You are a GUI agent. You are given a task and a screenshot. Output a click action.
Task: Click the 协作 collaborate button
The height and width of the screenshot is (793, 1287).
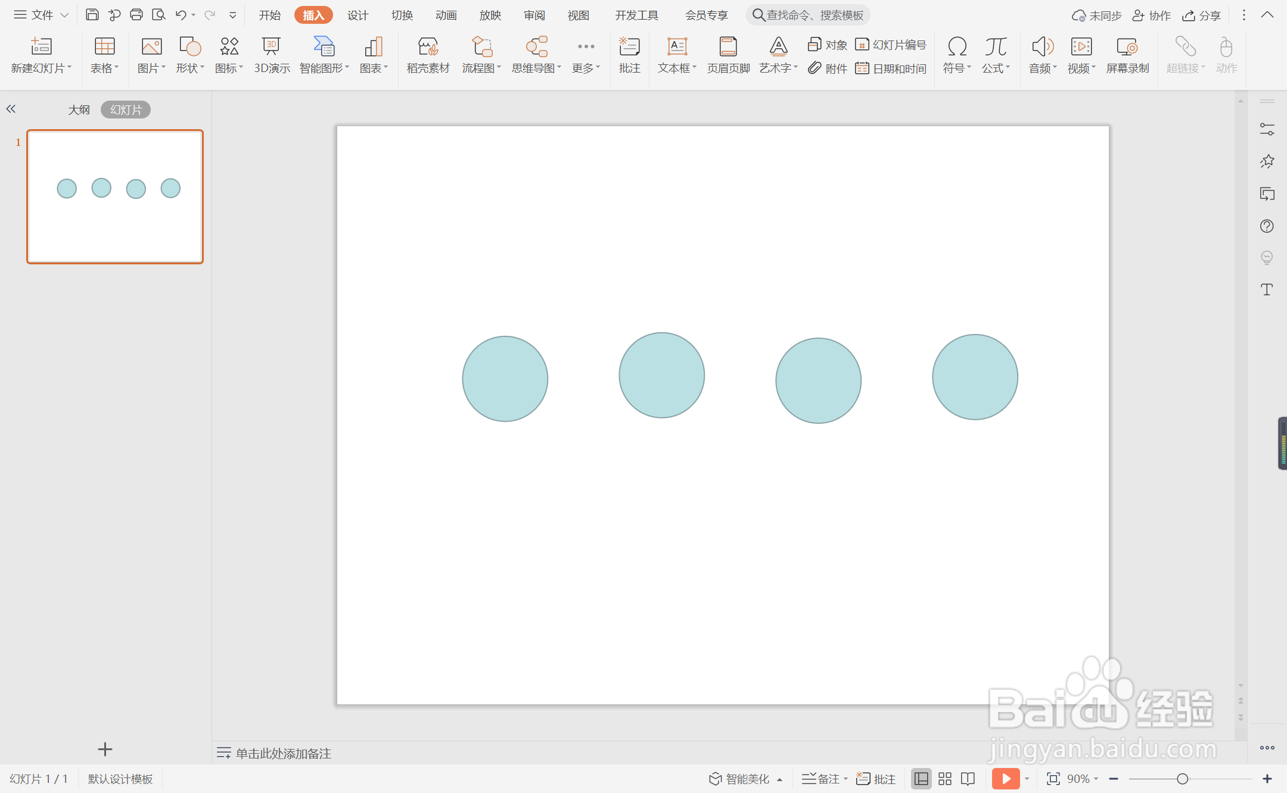tap(1151, 15)
